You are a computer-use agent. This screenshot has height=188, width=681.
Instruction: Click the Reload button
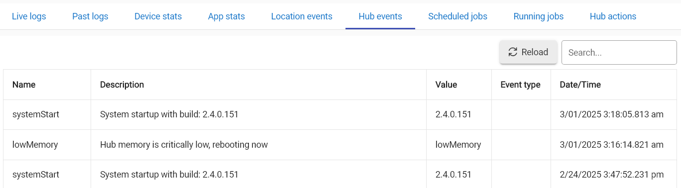coord(528,52)
